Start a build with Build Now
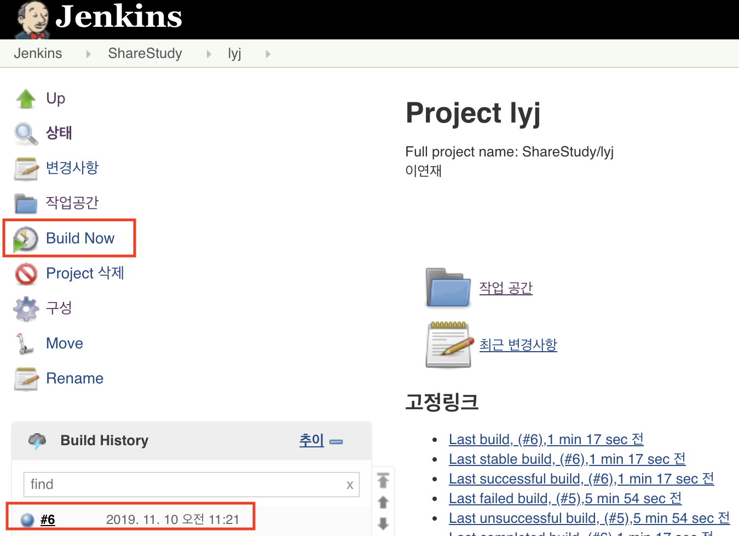Image resolution: width=739 pixels, height=536 pixels. pyautogui.click(x=80, y=238)
